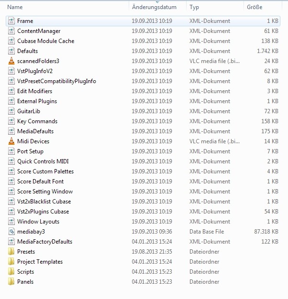Click the Cubase Module Cache file icon
Viewport: 288px width, 299px height.
11,41
